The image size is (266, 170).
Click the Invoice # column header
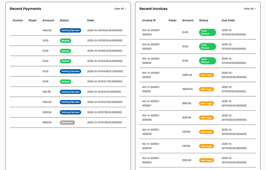(149, 21)
